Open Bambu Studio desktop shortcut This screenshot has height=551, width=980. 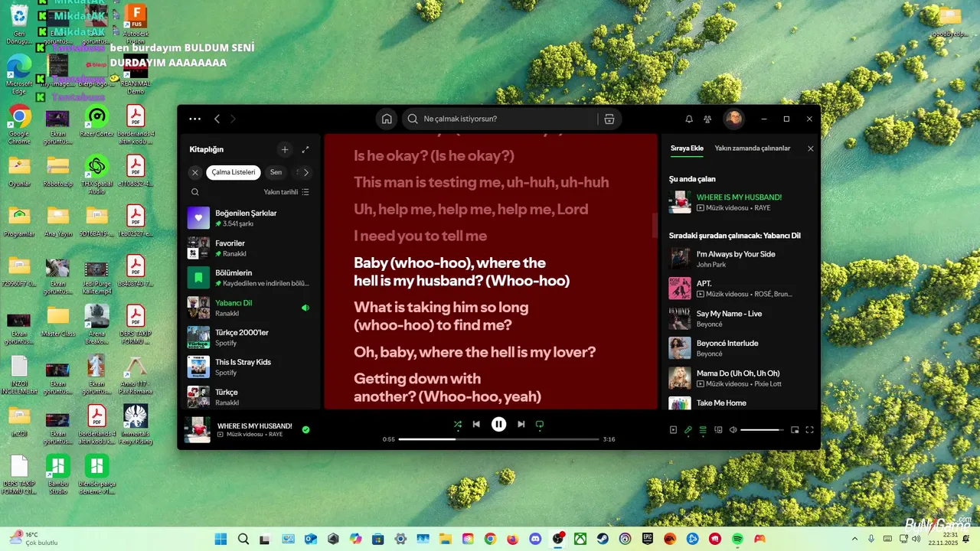(x=57, y=474)
